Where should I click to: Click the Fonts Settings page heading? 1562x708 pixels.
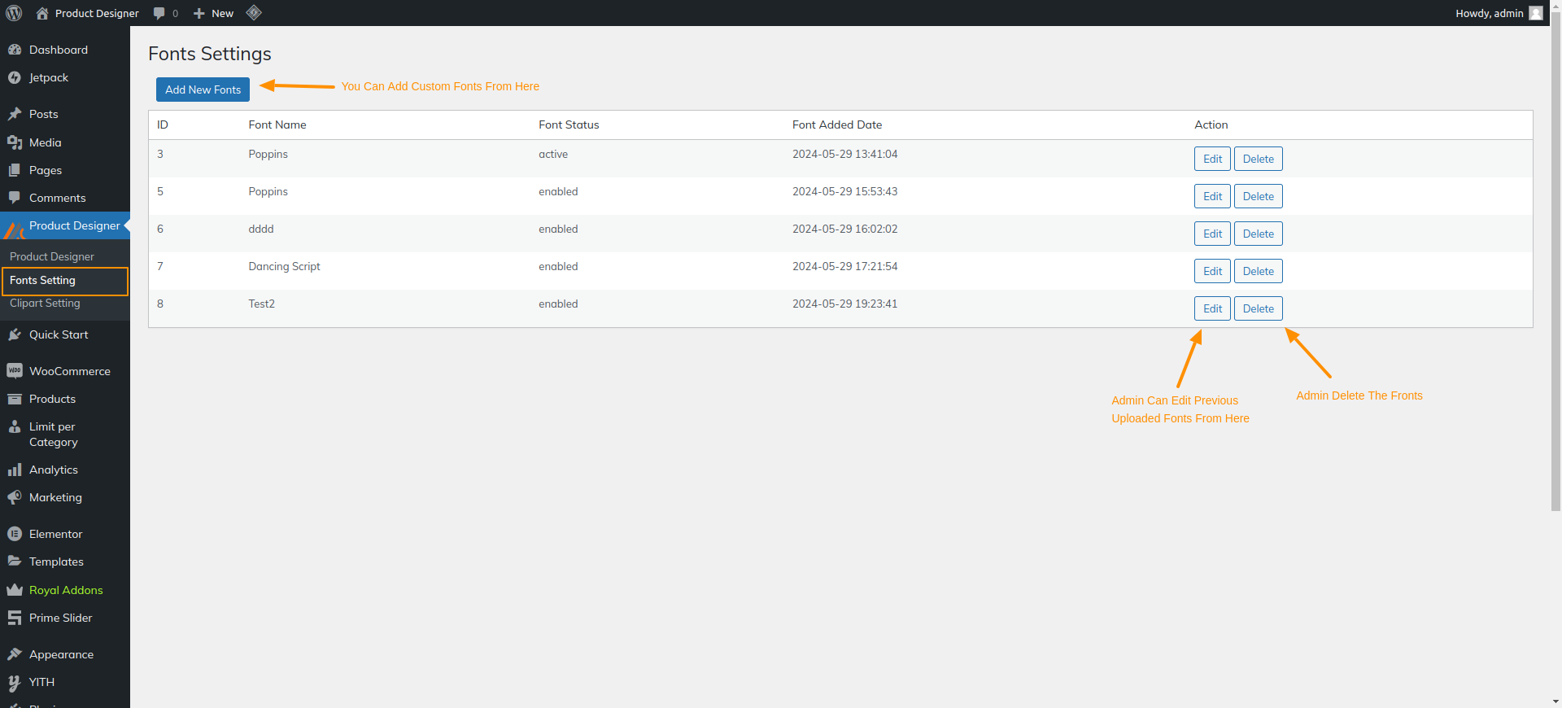pyautogui.click(x=210, y=54)
